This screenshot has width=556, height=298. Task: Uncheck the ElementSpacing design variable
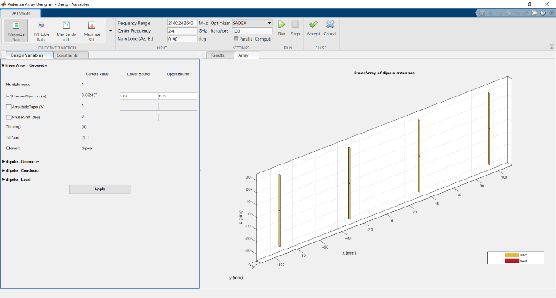click(x=9, y=96)
